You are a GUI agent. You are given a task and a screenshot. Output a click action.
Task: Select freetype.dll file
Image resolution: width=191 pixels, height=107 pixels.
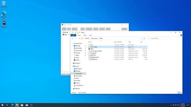(x=118, y=53)
